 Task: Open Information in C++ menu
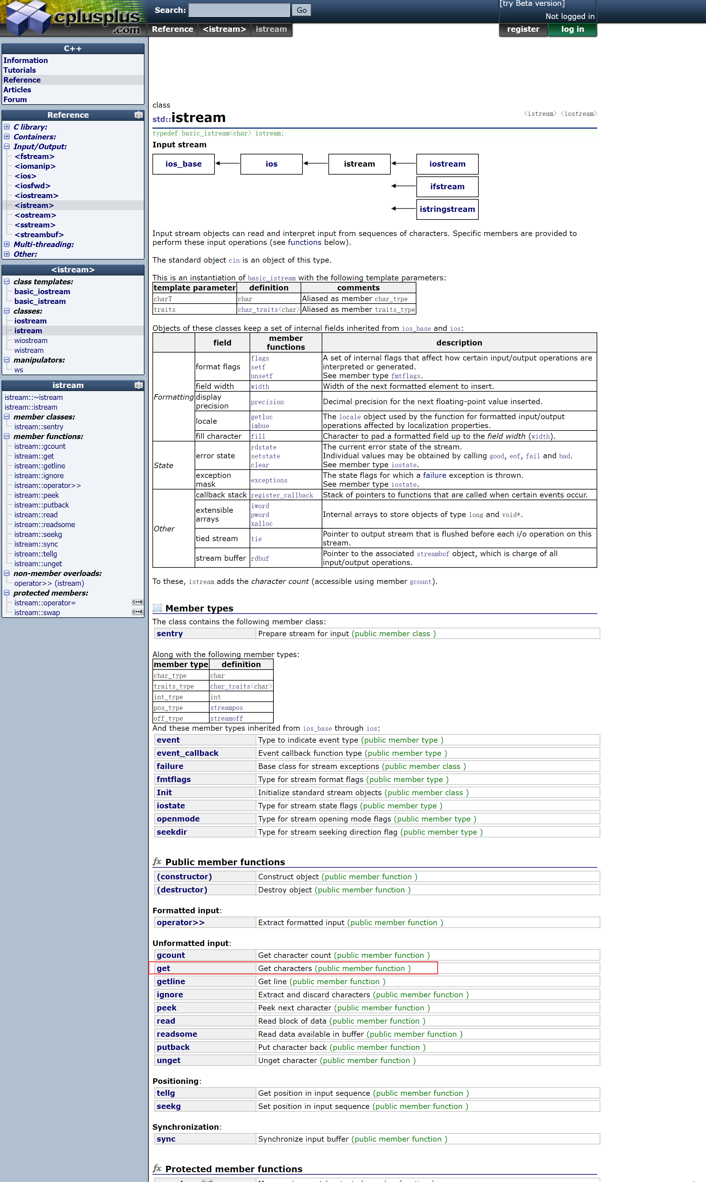[26, 61]
